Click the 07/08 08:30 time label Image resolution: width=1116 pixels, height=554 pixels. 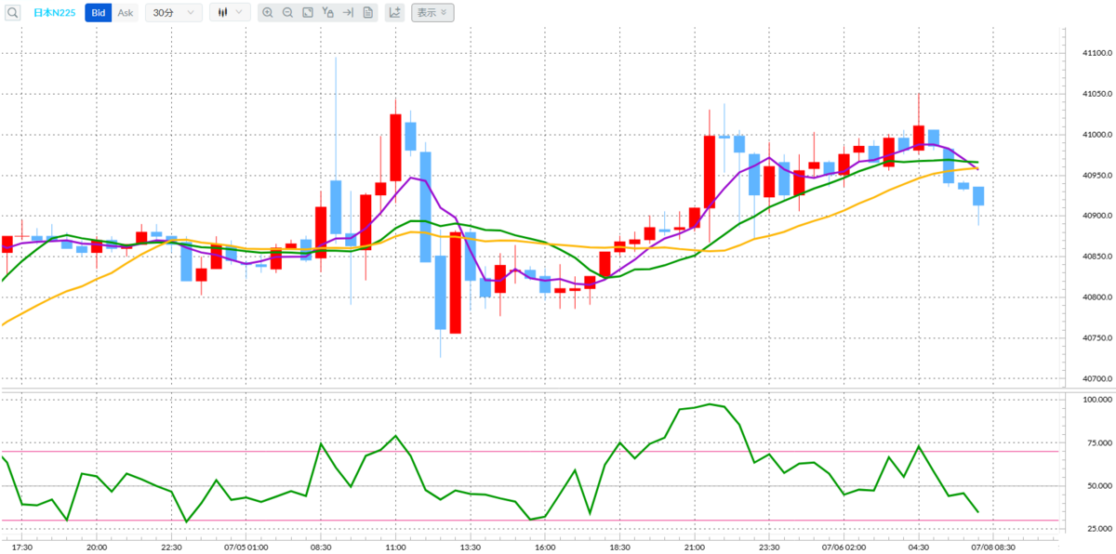993,547
